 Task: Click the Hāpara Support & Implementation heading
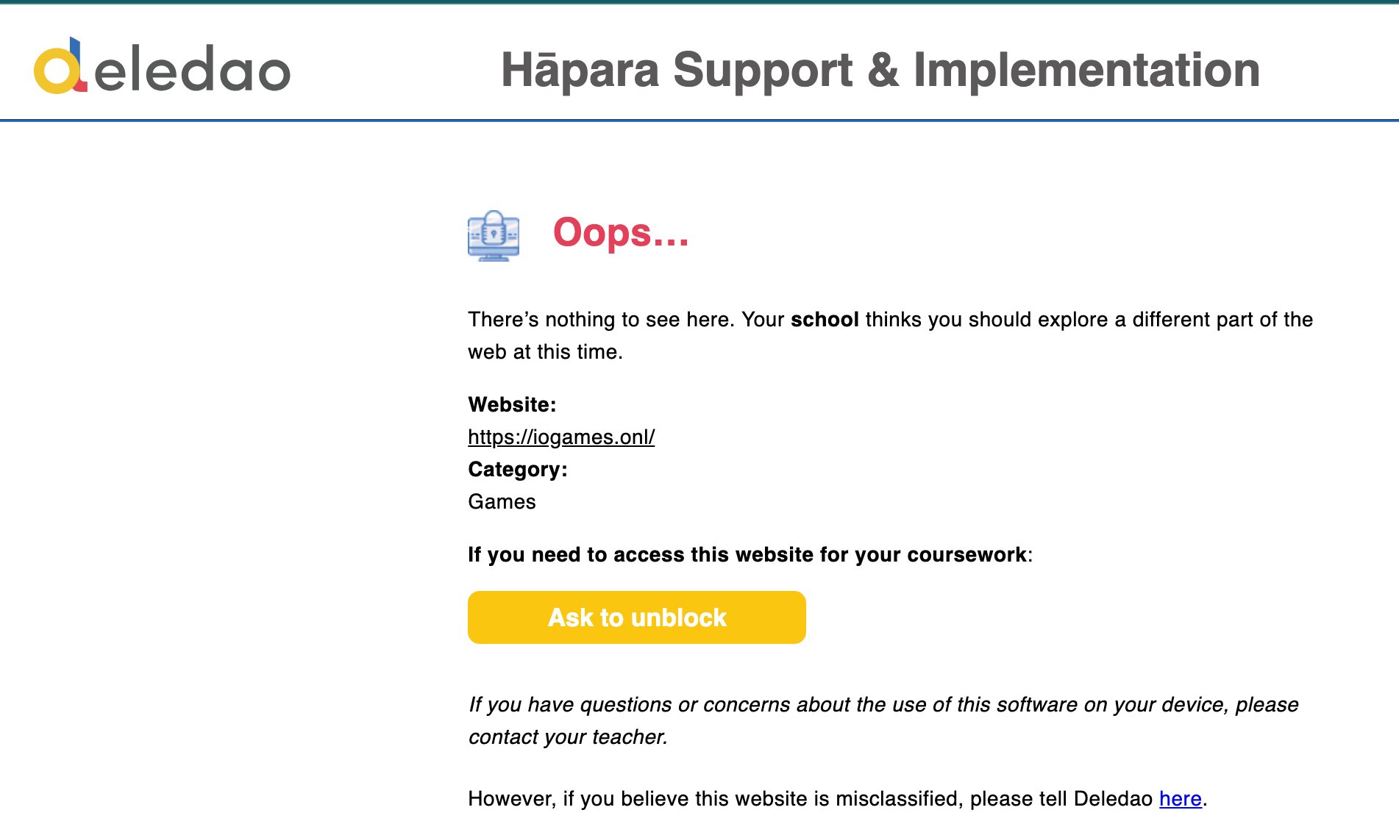tap(880, 70)
